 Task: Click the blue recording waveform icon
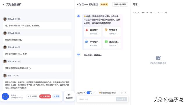[x=5, y=96]
